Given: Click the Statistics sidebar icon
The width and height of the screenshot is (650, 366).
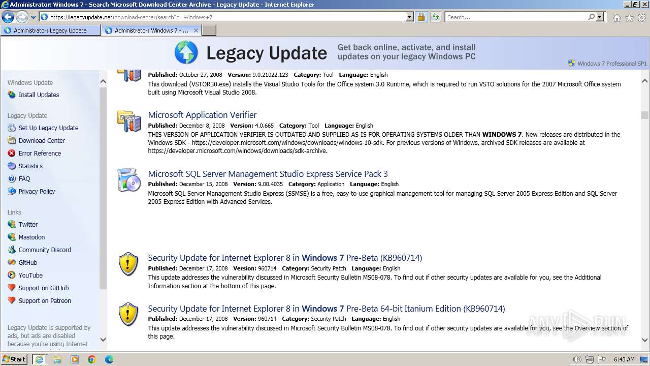Looking at the screenshot, I should click(x=12, y=166).
